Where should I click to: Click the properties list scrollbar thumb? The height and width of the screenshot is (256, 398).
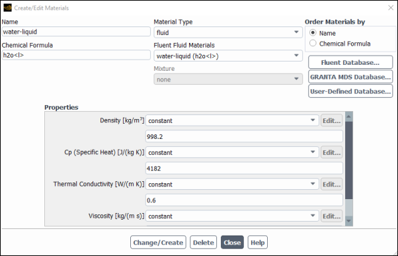[x=349, y=160]
